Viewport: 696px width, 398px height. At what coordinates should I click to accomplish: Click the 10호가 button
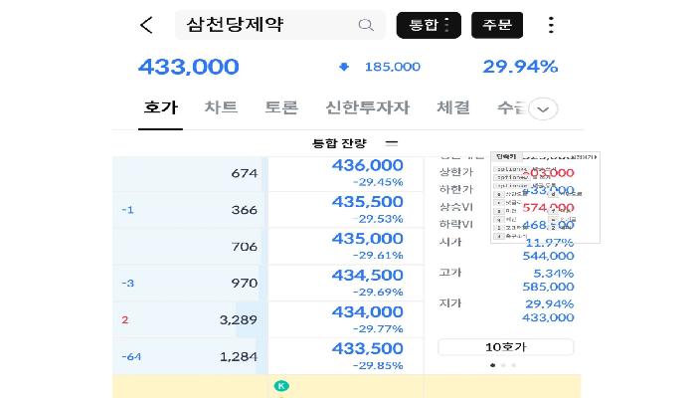[x=505, y=347]
